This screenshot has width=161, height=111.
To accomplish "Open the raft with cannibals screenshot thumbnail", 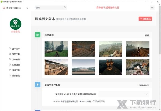I will click(x=111, y=67).
